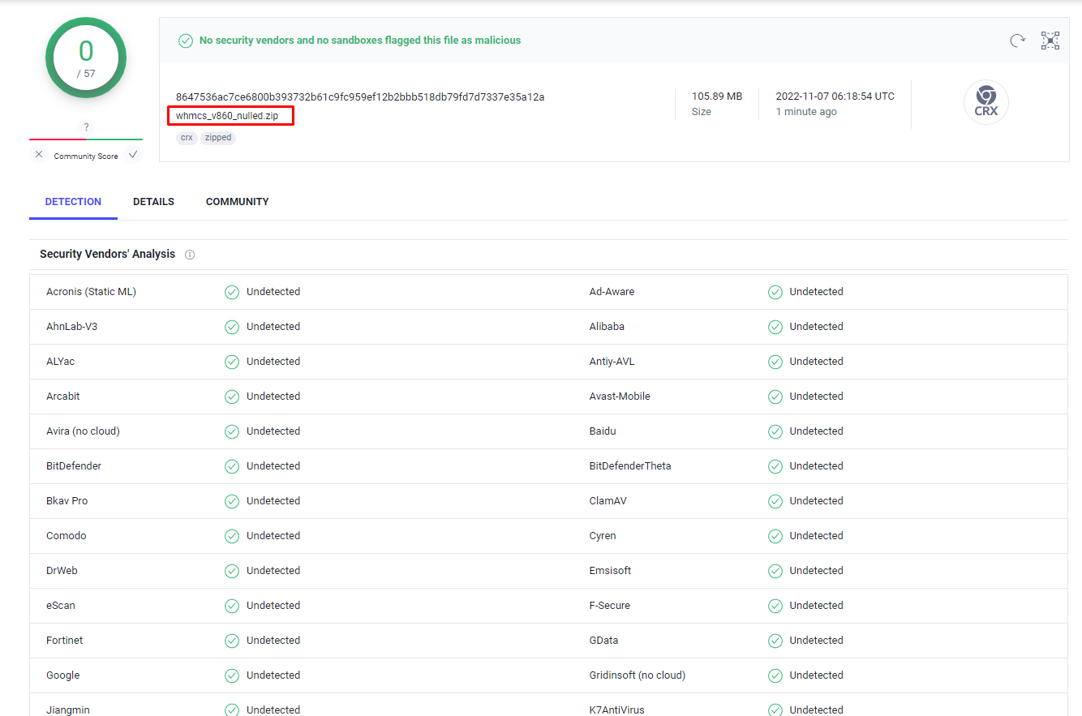Switch to the DETECTION tab

tap(73, 202)
